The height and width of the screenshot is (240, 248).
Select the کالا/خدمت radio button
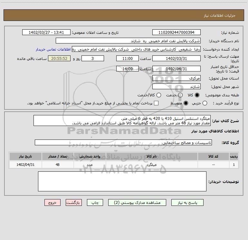coord(159,95)
